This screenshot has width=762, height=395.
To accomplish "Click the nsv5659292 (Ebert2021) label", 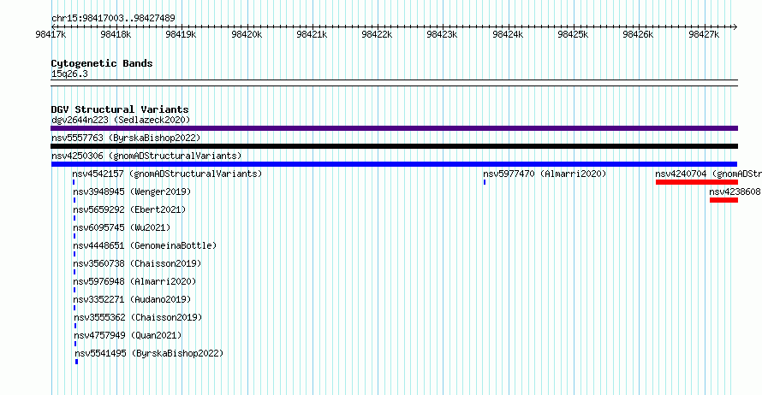I will pos(129,209).
